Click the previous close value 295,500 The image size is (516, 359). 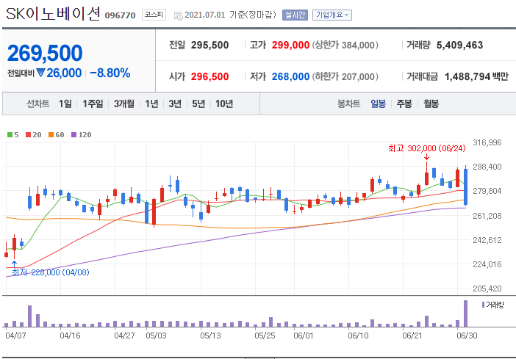tap(210, 45)
